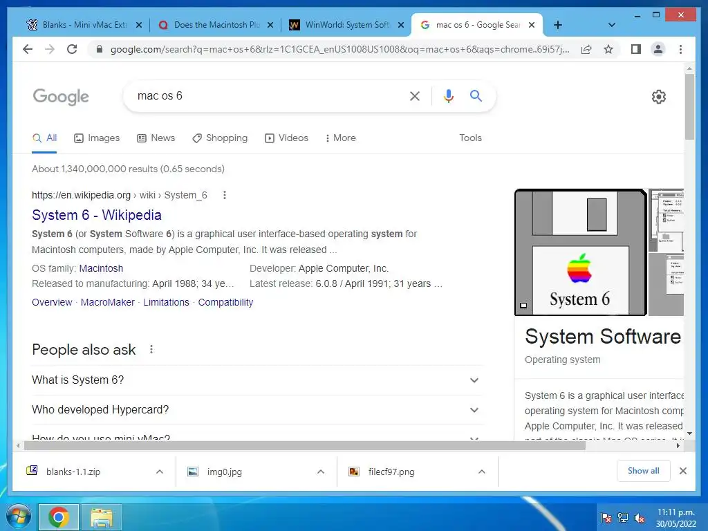Show all downloads

tap(644, 471)
